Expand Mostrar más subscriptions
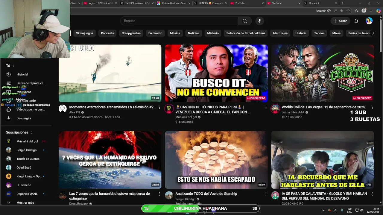This screenshot has width=383, height=215. tap(25, 203)
